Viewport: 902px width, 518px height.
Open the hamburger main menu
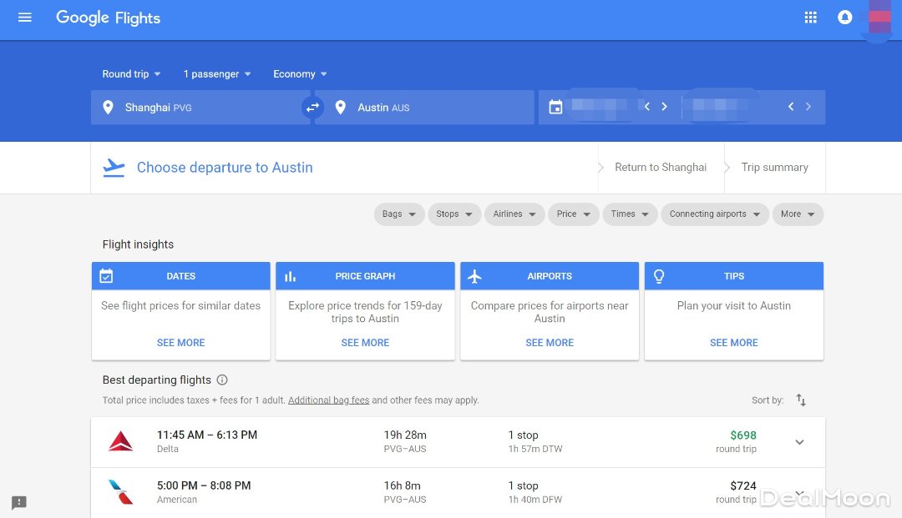(25, 18)
